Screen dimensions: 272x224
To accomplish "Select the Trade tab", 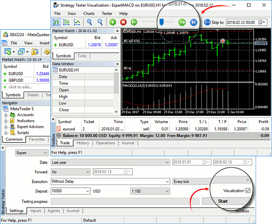I will (x=65, y=143).
